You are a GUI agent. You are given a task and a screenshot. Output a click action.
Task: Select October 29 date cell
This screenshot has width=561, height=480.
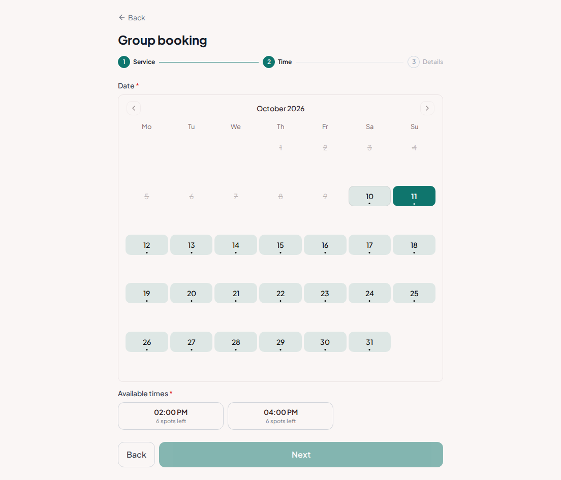click(280, 342)
